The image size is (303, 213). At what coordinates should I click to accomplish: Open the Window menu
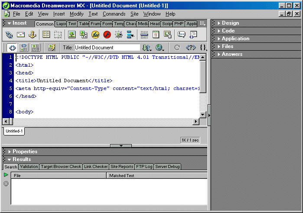pyautogui.click(x=152, y=14)
